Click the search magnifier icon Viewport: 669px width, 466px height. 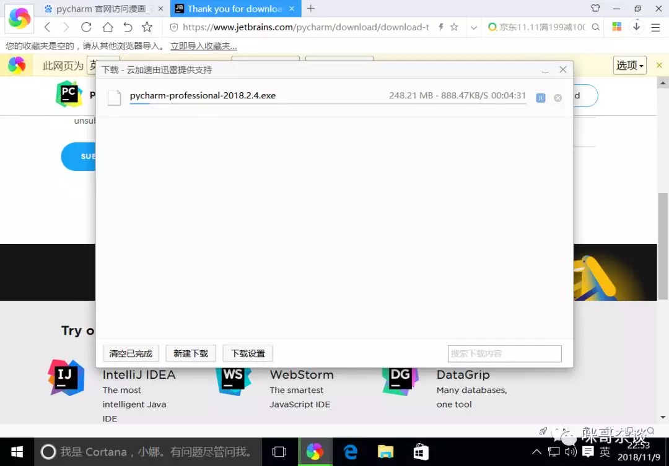(596, 27)
